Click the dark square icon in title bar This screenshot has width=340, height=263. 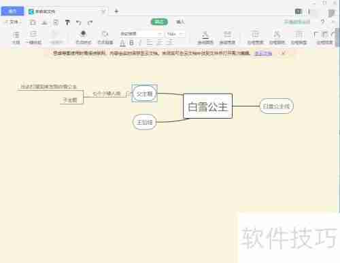[x=299, y=12]
